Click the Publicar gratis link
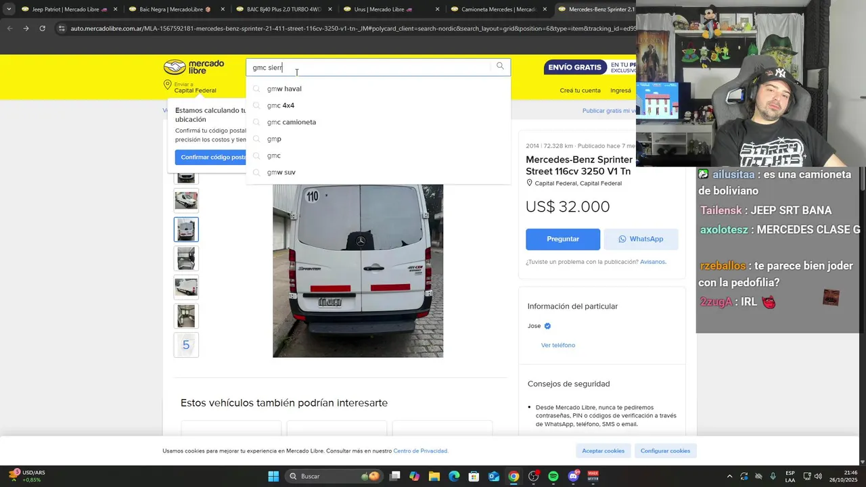The width and height of the screenshot is (866, 487). click(608, 110)
